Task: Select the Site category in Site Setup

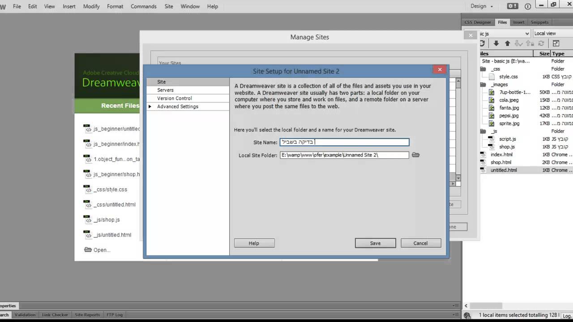Action: 188,82
